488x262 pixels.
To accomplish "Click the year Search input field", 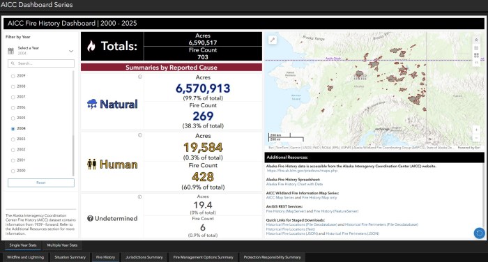I will click(x=41, y=63).
